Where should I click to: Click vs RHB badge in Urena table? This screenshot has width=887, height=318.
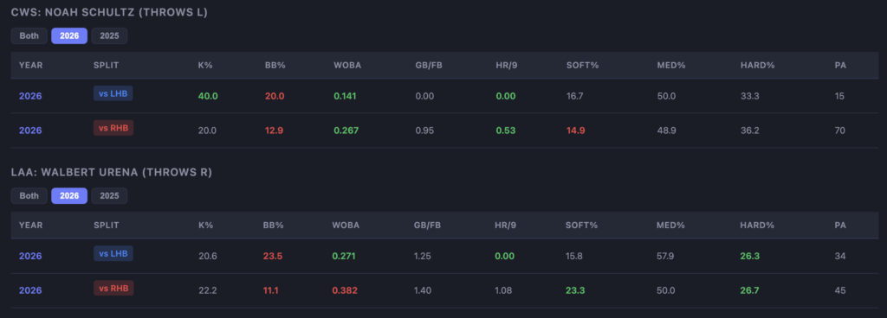(113, 288)
